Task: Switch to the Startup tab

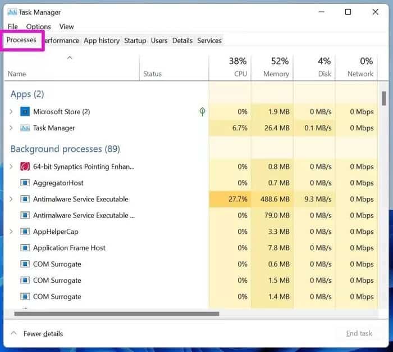Action: pyautogui.click(x=135, y=40)
